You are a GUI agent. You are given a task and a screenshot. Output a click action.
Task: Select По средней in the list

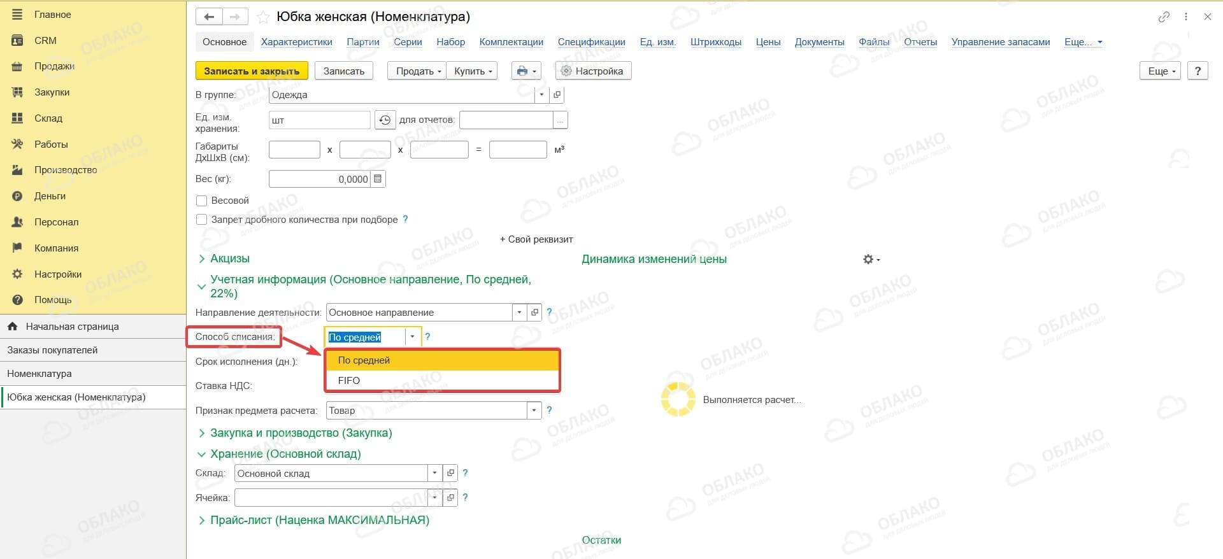(443, 360)
